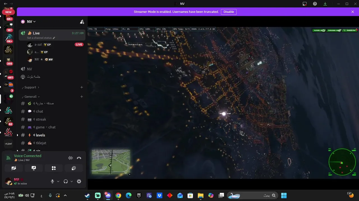Viewport: 359px width, 201px height.
Task: Open the Windows Start menu
Action: coord(284,195)
